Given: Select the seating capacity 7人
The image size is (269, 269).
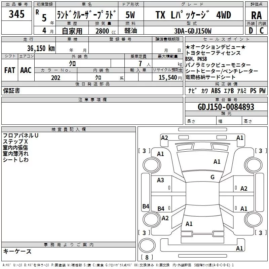Looking at the screenshot, I should [x=145, y=64].
